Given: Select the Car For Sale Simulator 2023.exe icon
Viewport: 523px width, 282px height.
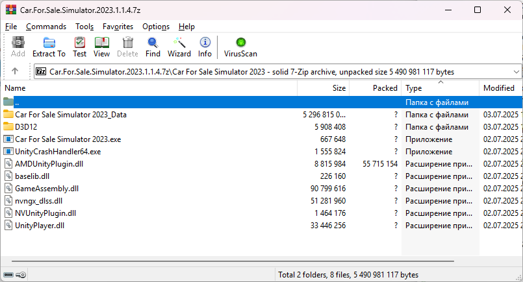Looking at the screenshot, I should tap(8, 139).
